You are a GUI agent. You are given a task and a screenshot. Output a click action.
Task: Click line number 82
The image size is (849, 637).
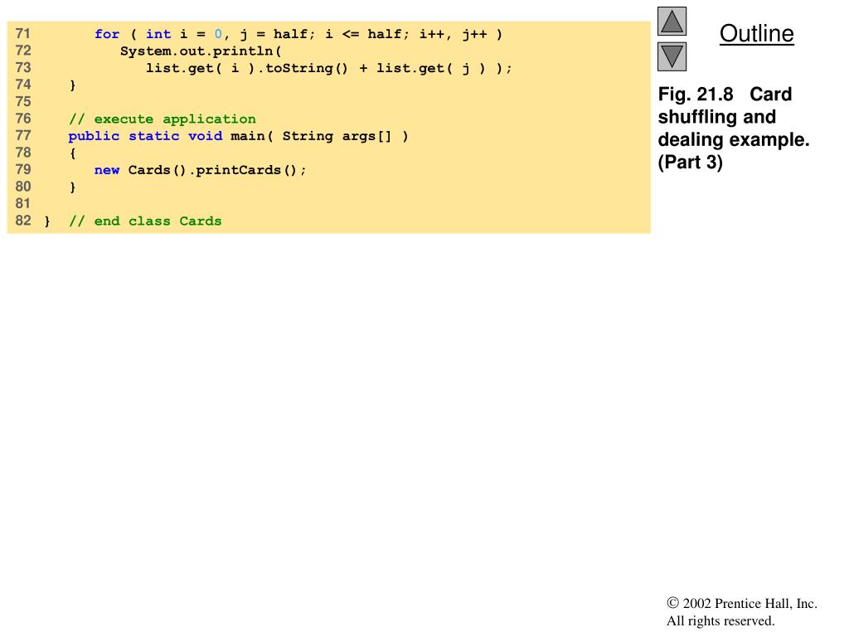pyautogui.click(x=23, y=221)
